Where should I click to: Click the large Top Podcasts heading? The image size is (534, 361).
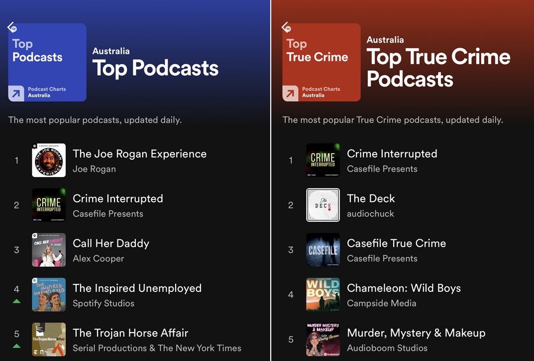click(155, 69)
